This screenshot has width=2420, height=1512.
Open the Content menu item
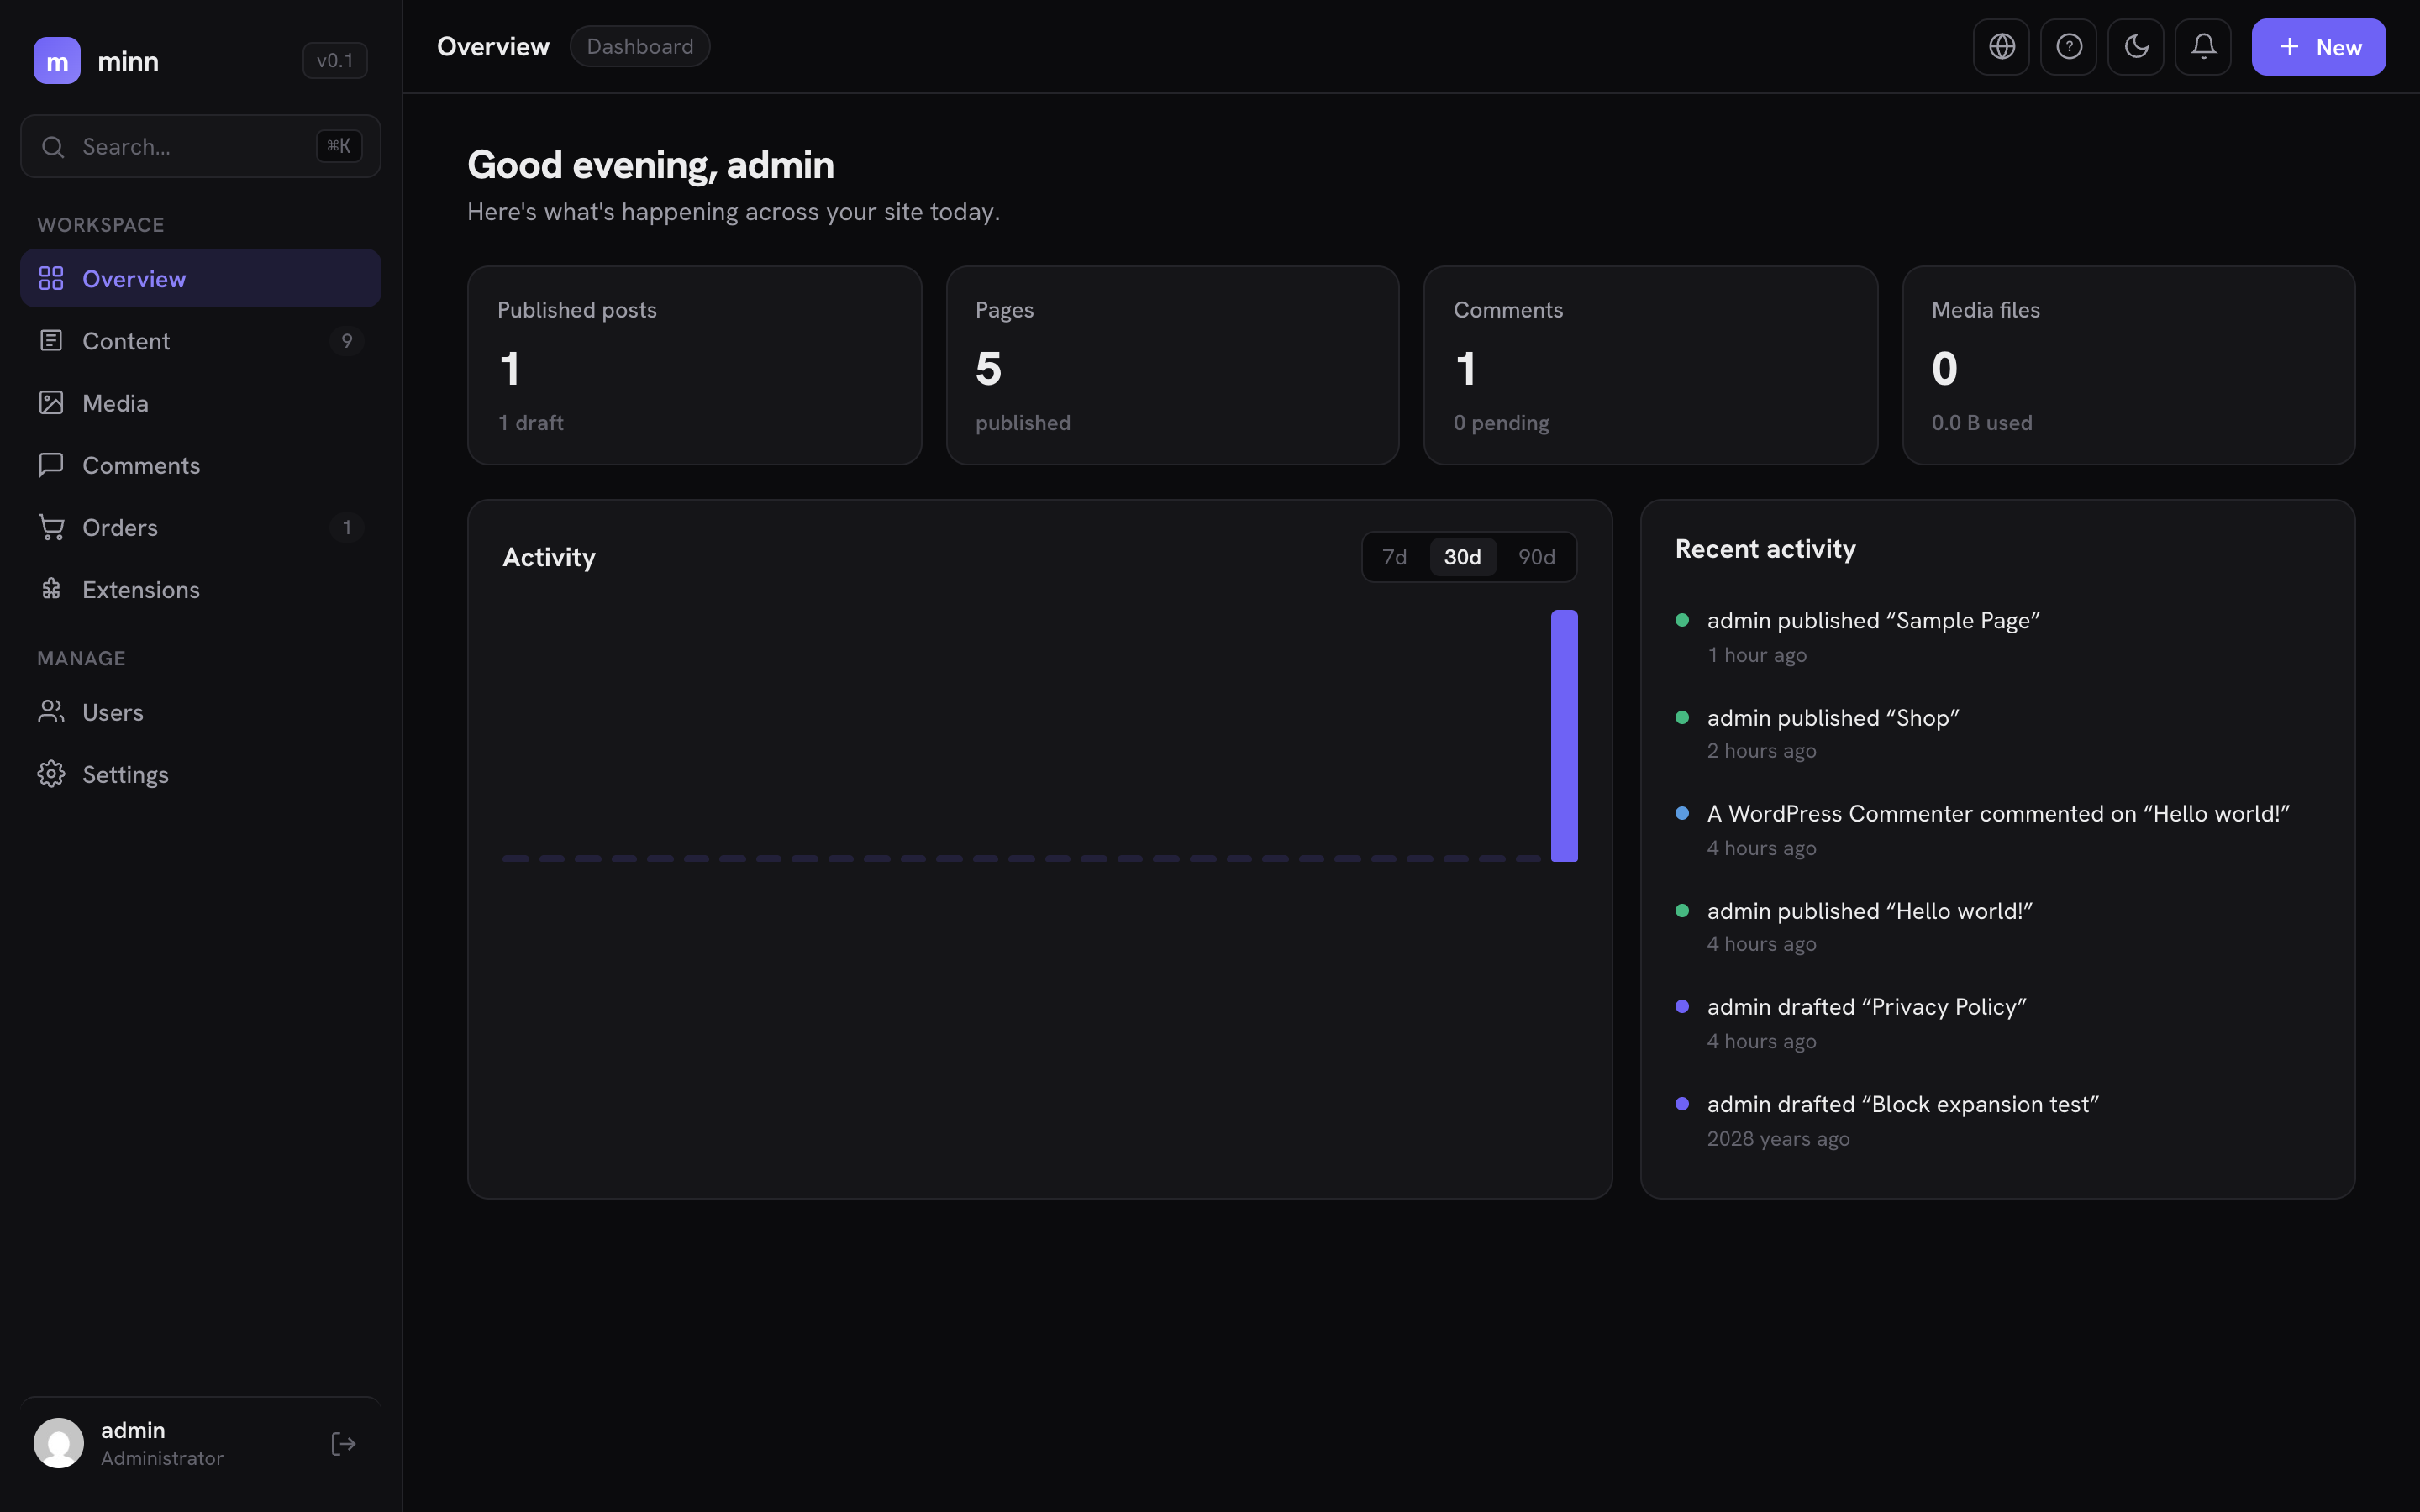click(x=200, y=340)
